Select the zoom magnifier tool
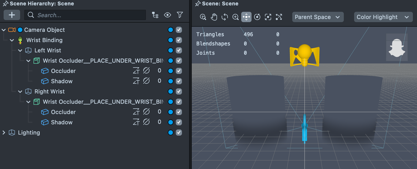This screenshot has width=417, height=169. click(236, 17)
